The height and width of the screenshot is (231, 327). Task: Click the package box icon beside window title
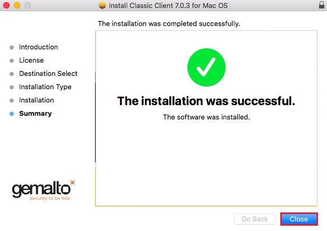(x=102, y=5)
